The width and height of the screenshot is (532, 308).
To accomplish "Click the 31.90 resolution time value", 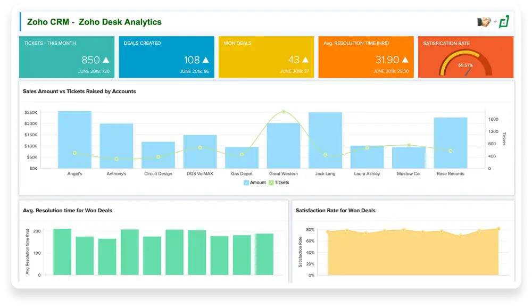I will 387,60.
